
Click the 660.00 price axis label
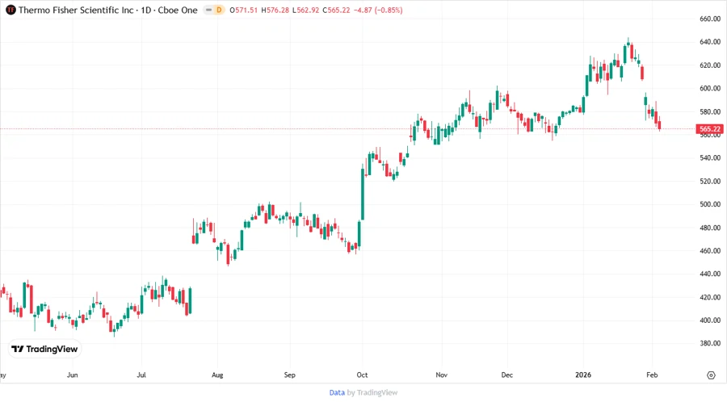click(710, 19)
